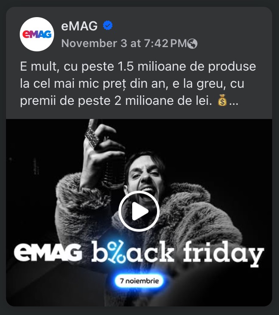Viewport: 279px width, 315px height.
Task: Play the eMAG Black Friday video
Action: [x=139, y=211]
